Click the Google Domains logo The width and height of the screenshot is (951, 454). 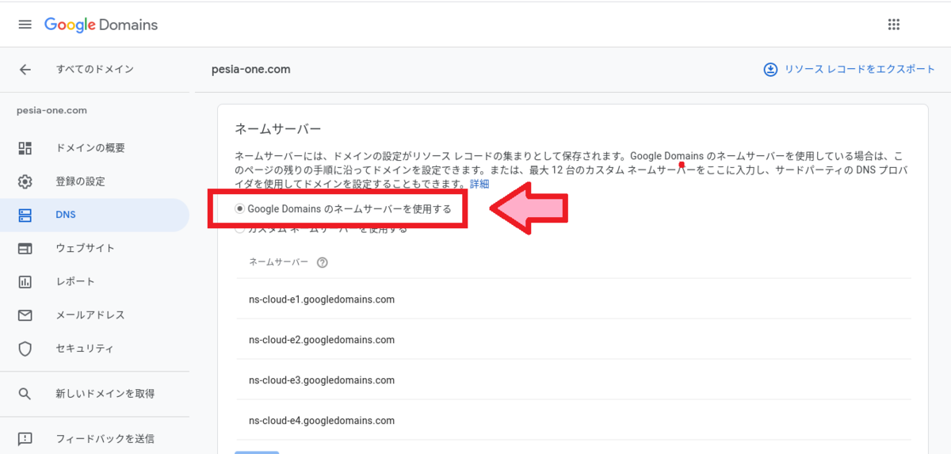101,25
